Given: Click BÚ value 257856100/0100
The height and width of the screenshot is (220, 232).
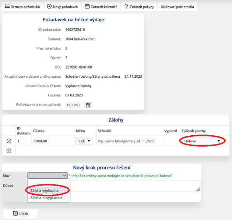Looking at the screenshot, I should (x=78, y=67).
